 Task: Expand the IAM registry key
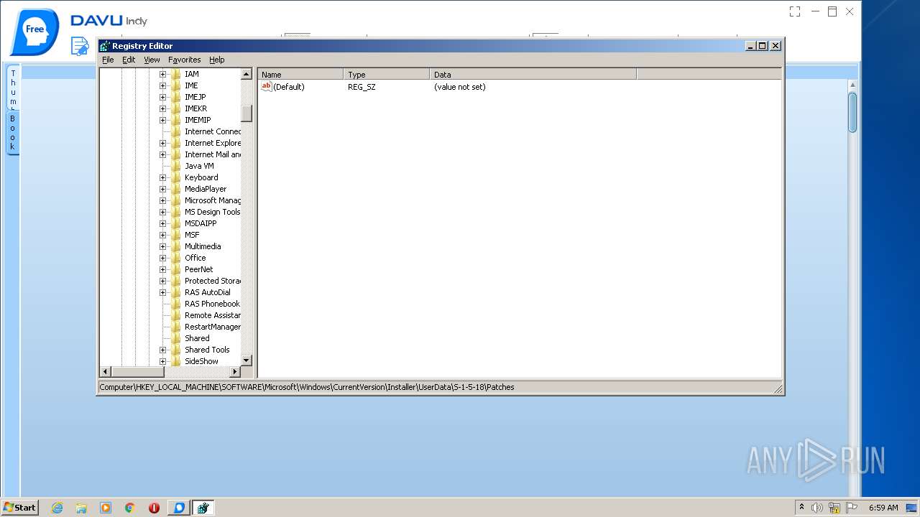click(x=162, y=74)
